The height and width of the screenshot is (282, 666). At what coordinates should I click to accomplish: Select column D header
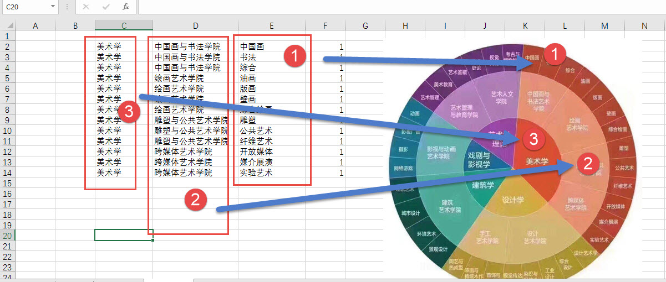tap(195, 25)
